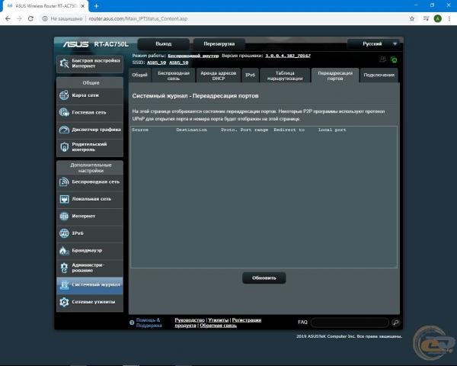Click Быстрая настройка Интернет icon

point(64,63)
